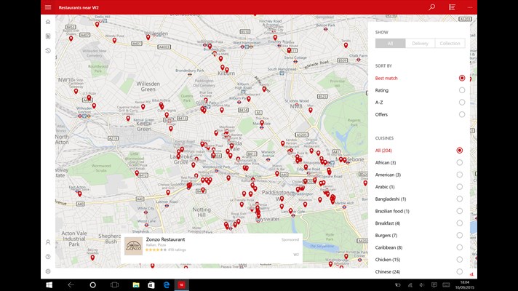Show Collection restaurants only
518x291 pixels.
pos(450,43)
